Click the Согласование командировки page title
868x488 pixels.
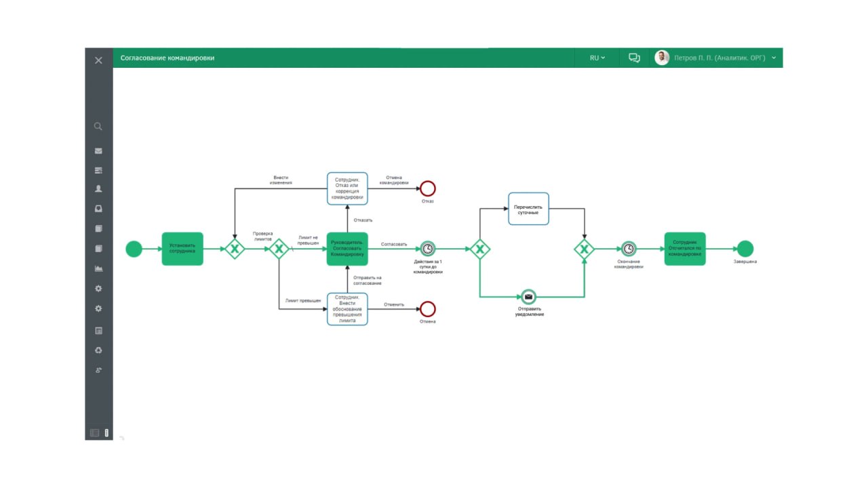167,58
